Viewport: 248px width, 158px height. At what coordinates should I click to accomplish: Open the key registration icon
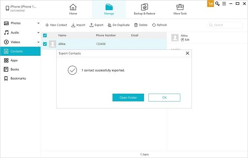[x=218, y=4]
